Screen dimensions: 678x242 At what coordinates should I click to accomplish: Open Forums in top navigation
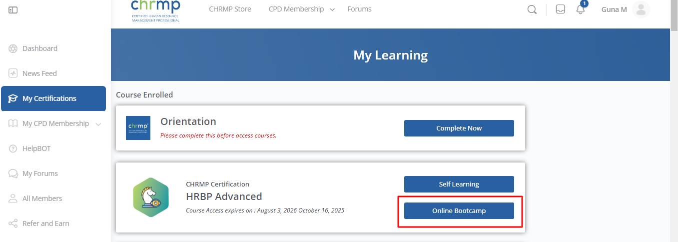click(359, 9)
